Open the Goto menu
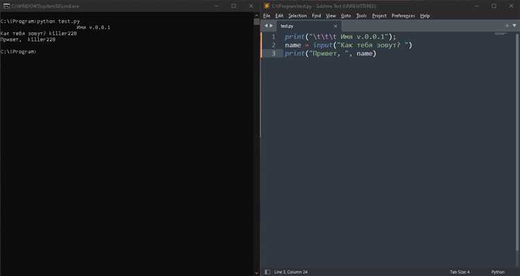Image resolution: width=520 pixels, height=276 pixels. click(345, 15)
